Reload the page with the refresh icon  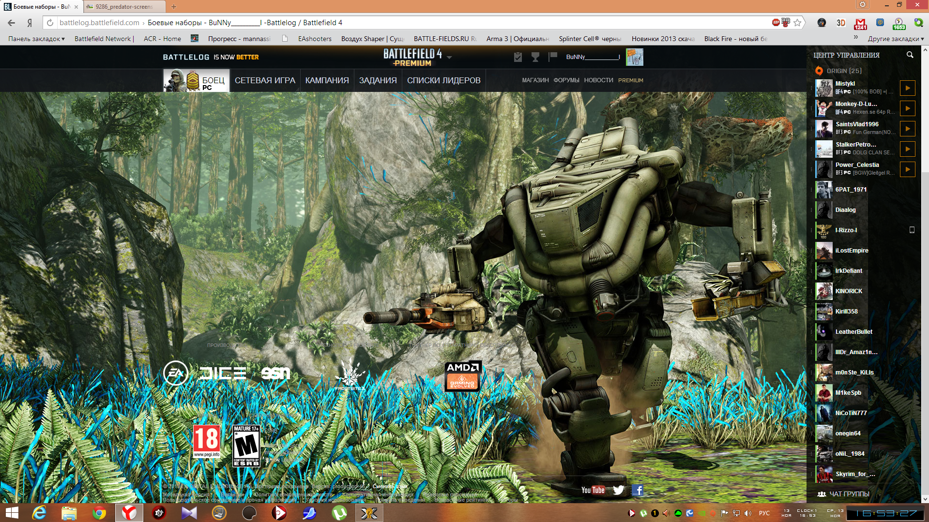point(50,23)
